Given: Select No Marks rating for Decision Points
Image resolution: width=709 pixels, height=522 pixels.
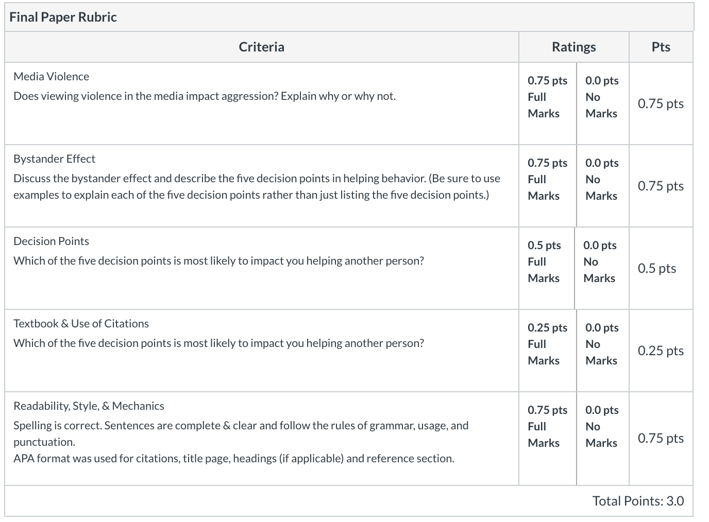Looking at the screenshot, I should point(602,268).
